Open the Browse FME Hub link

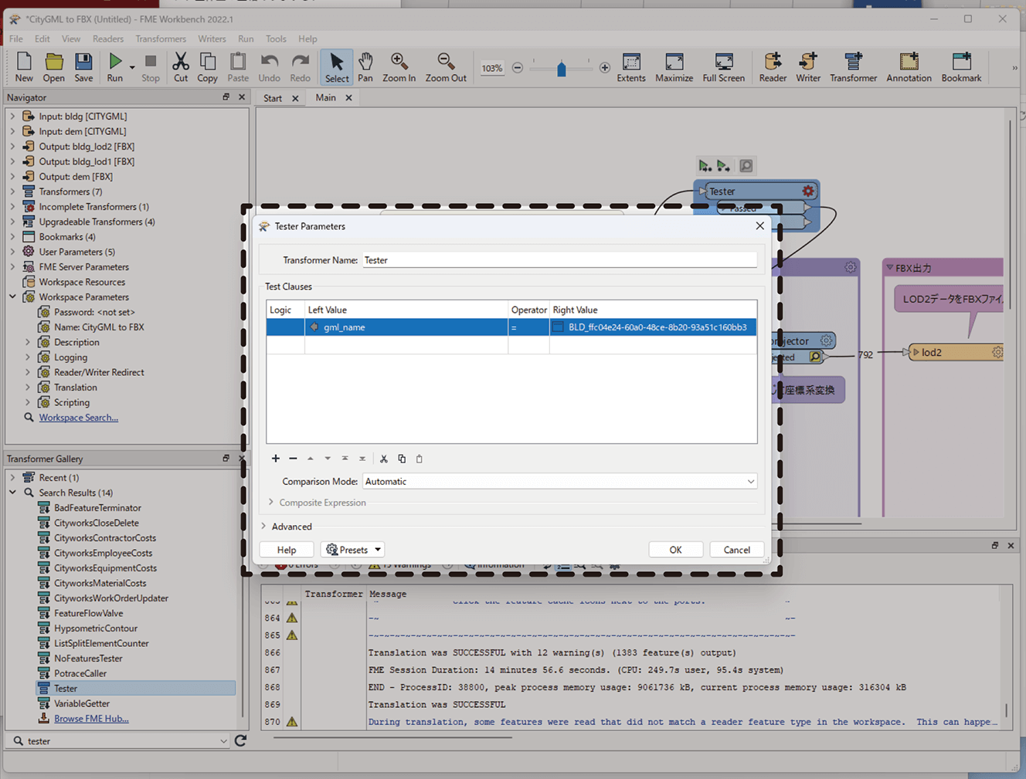91,719
